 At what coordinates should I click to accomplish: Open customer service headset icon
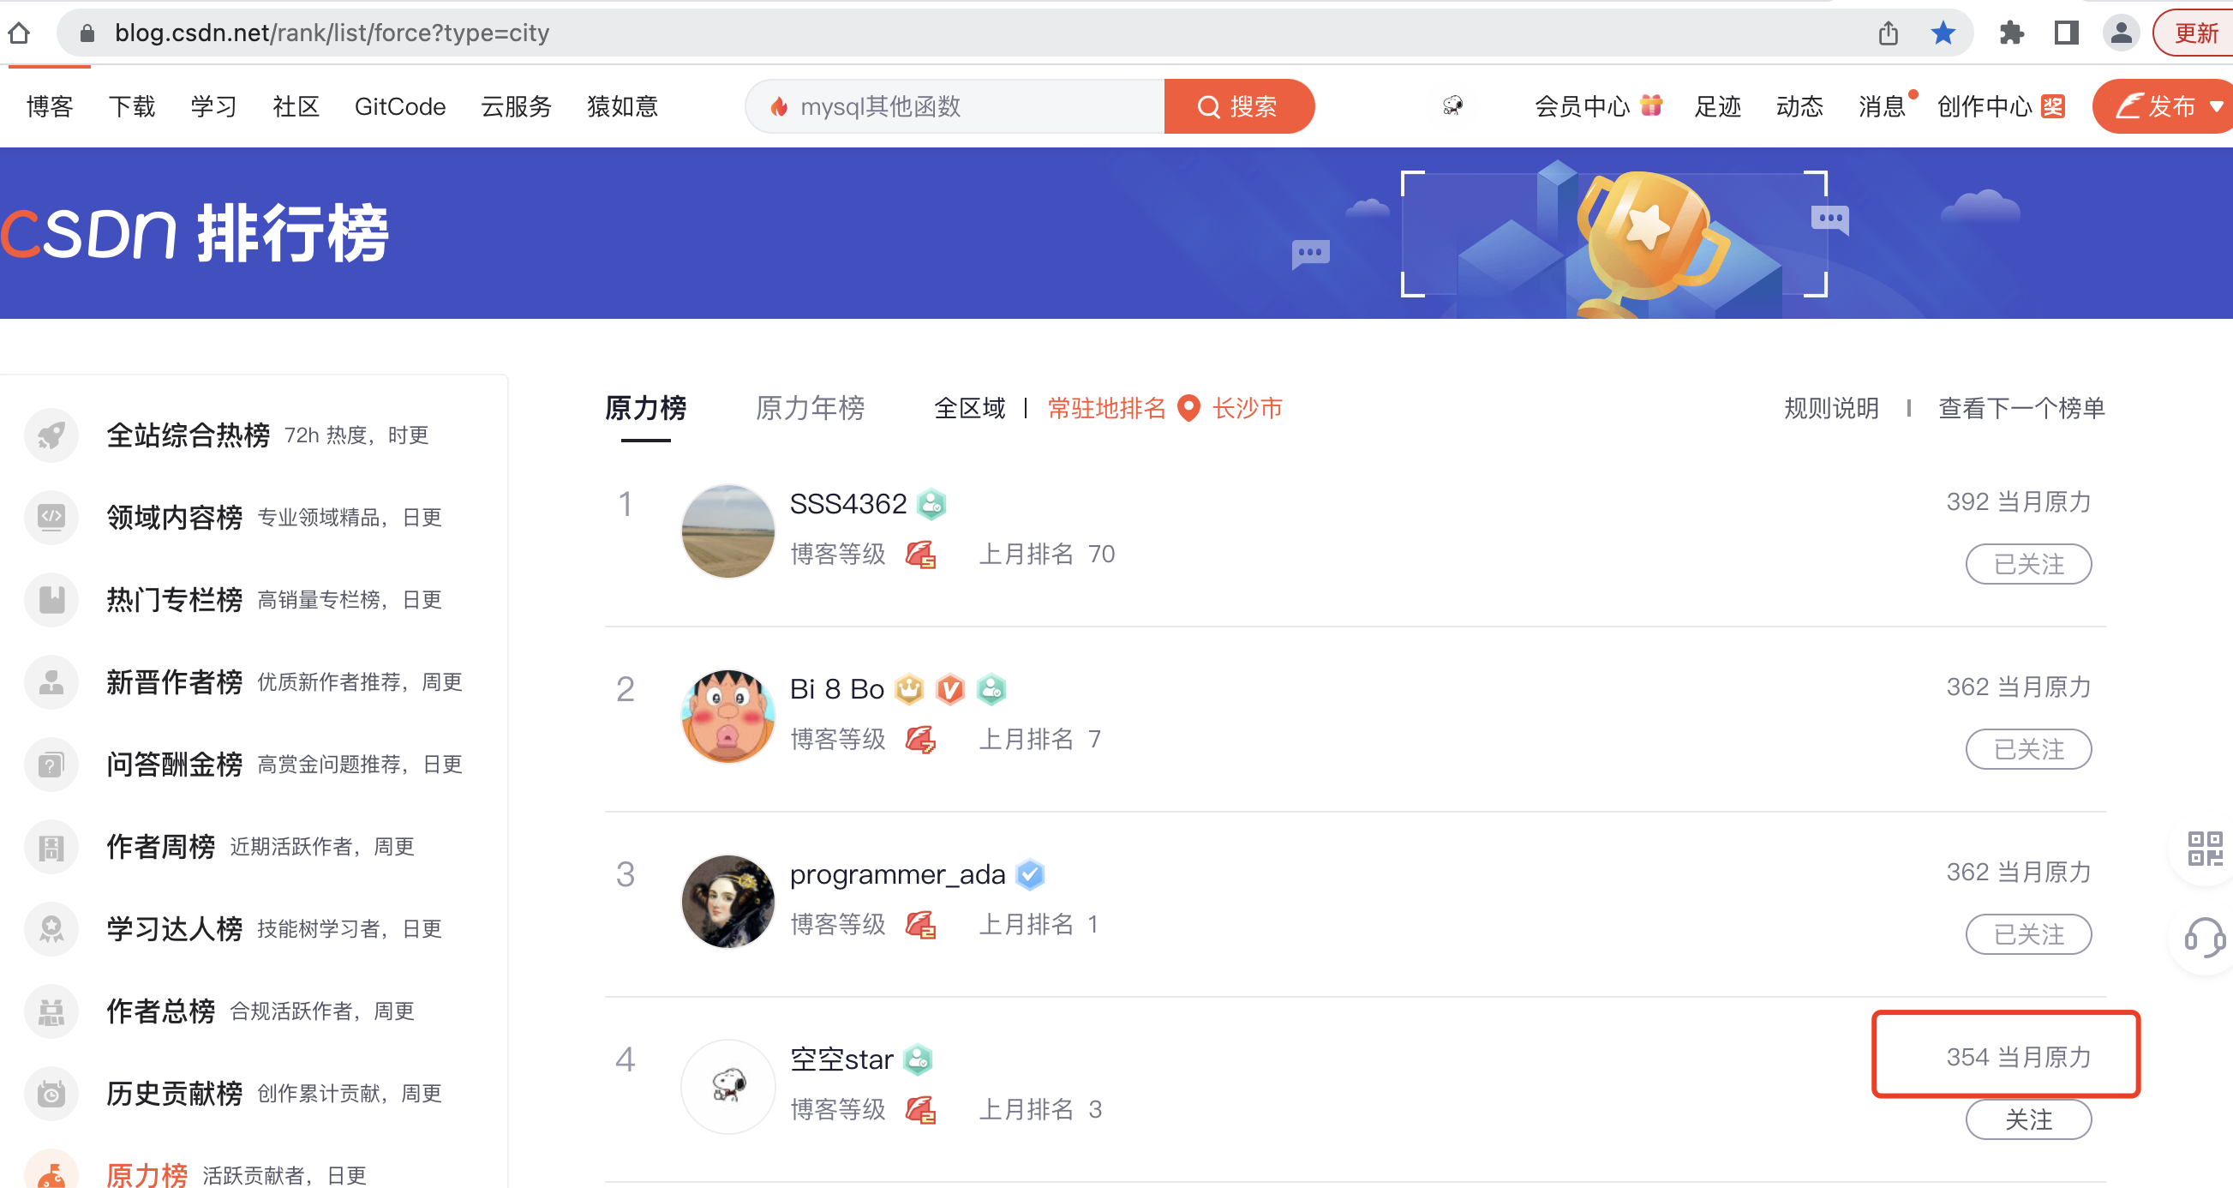2205,938
